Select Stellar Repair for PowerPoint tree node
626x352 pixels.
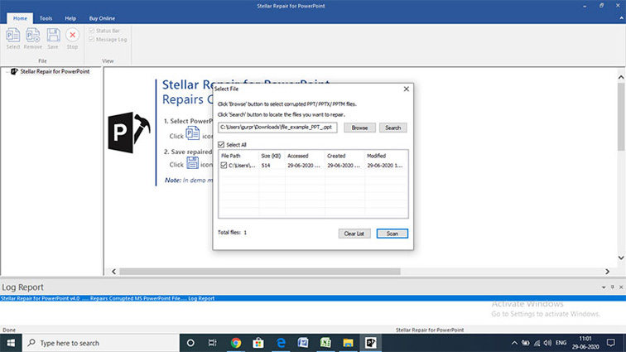55,71
